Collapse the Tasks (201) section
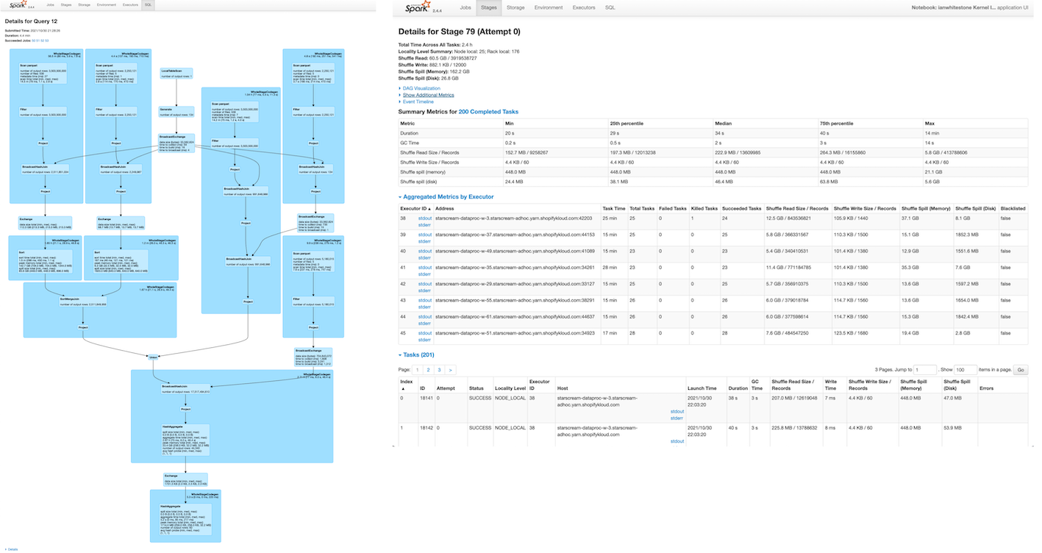The image size is (1042, 553). (417, 355)
